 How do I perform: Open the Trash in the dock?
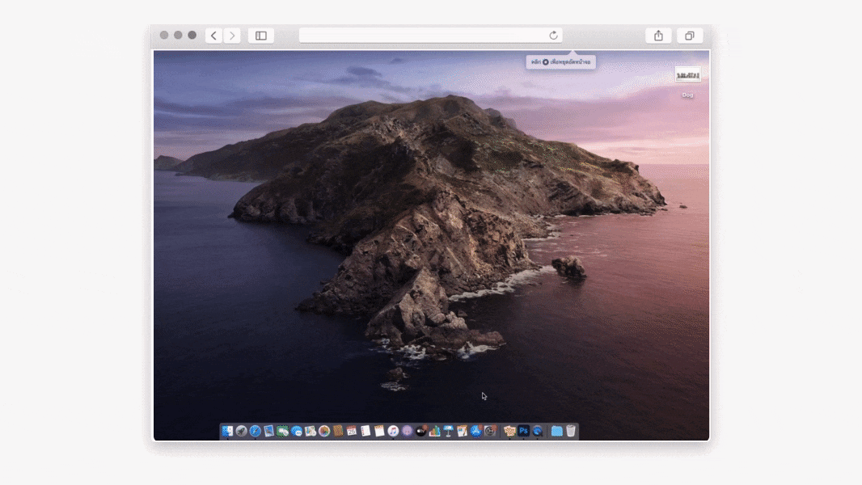571,432
